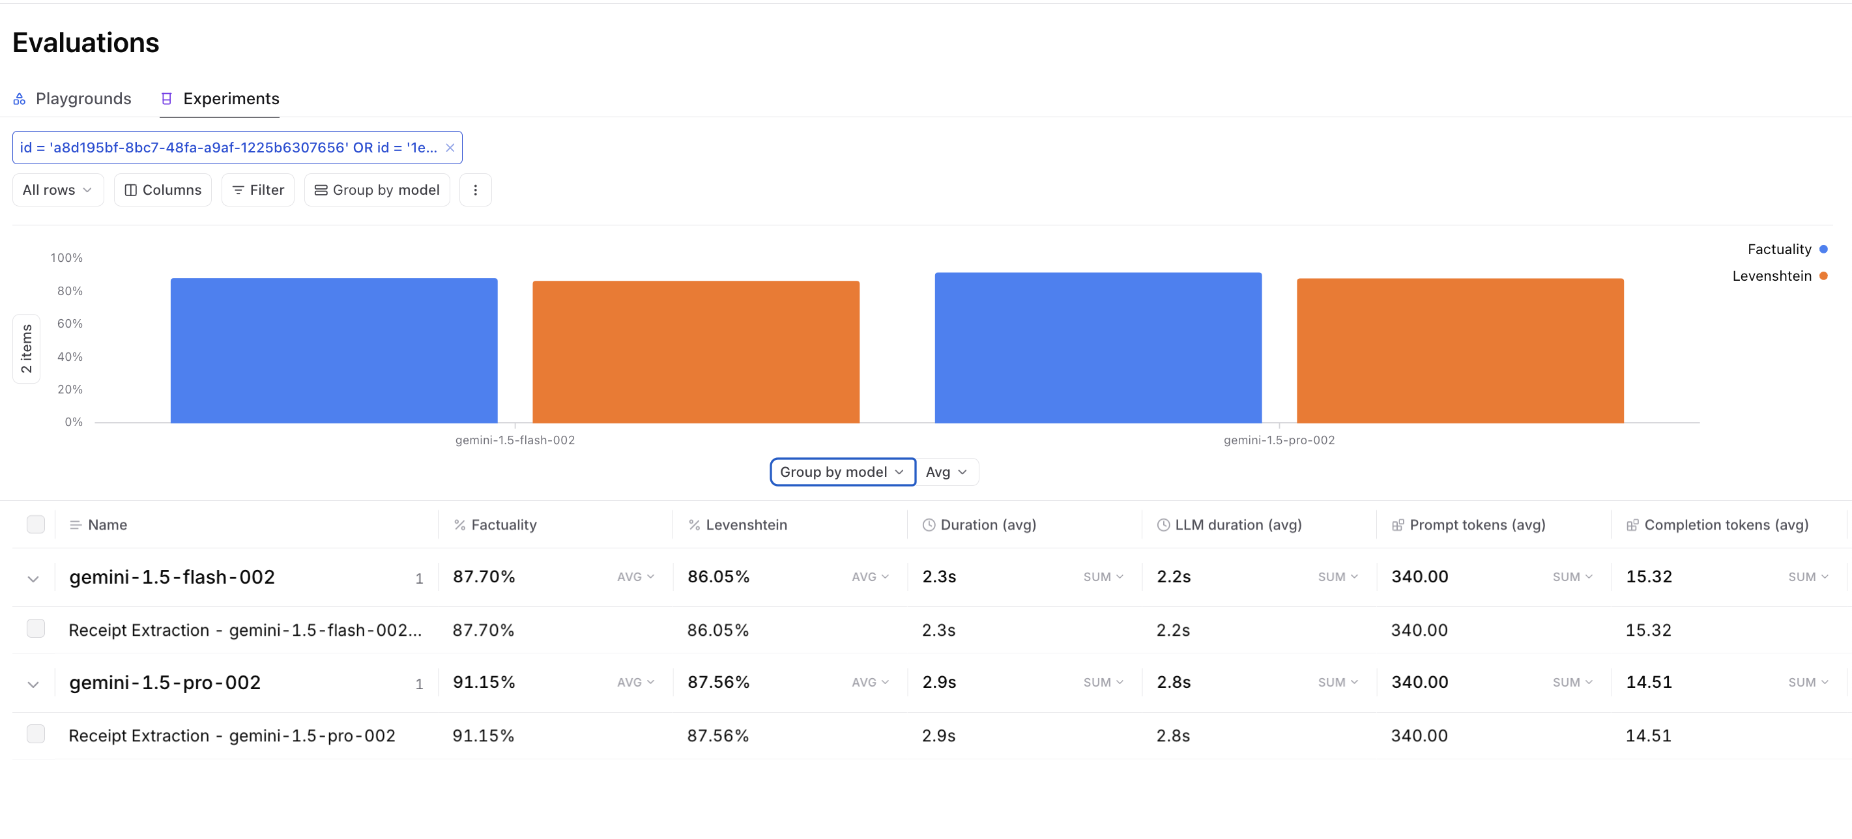
Task: Click the Name column header icon
Action: (x=75, y=525)
